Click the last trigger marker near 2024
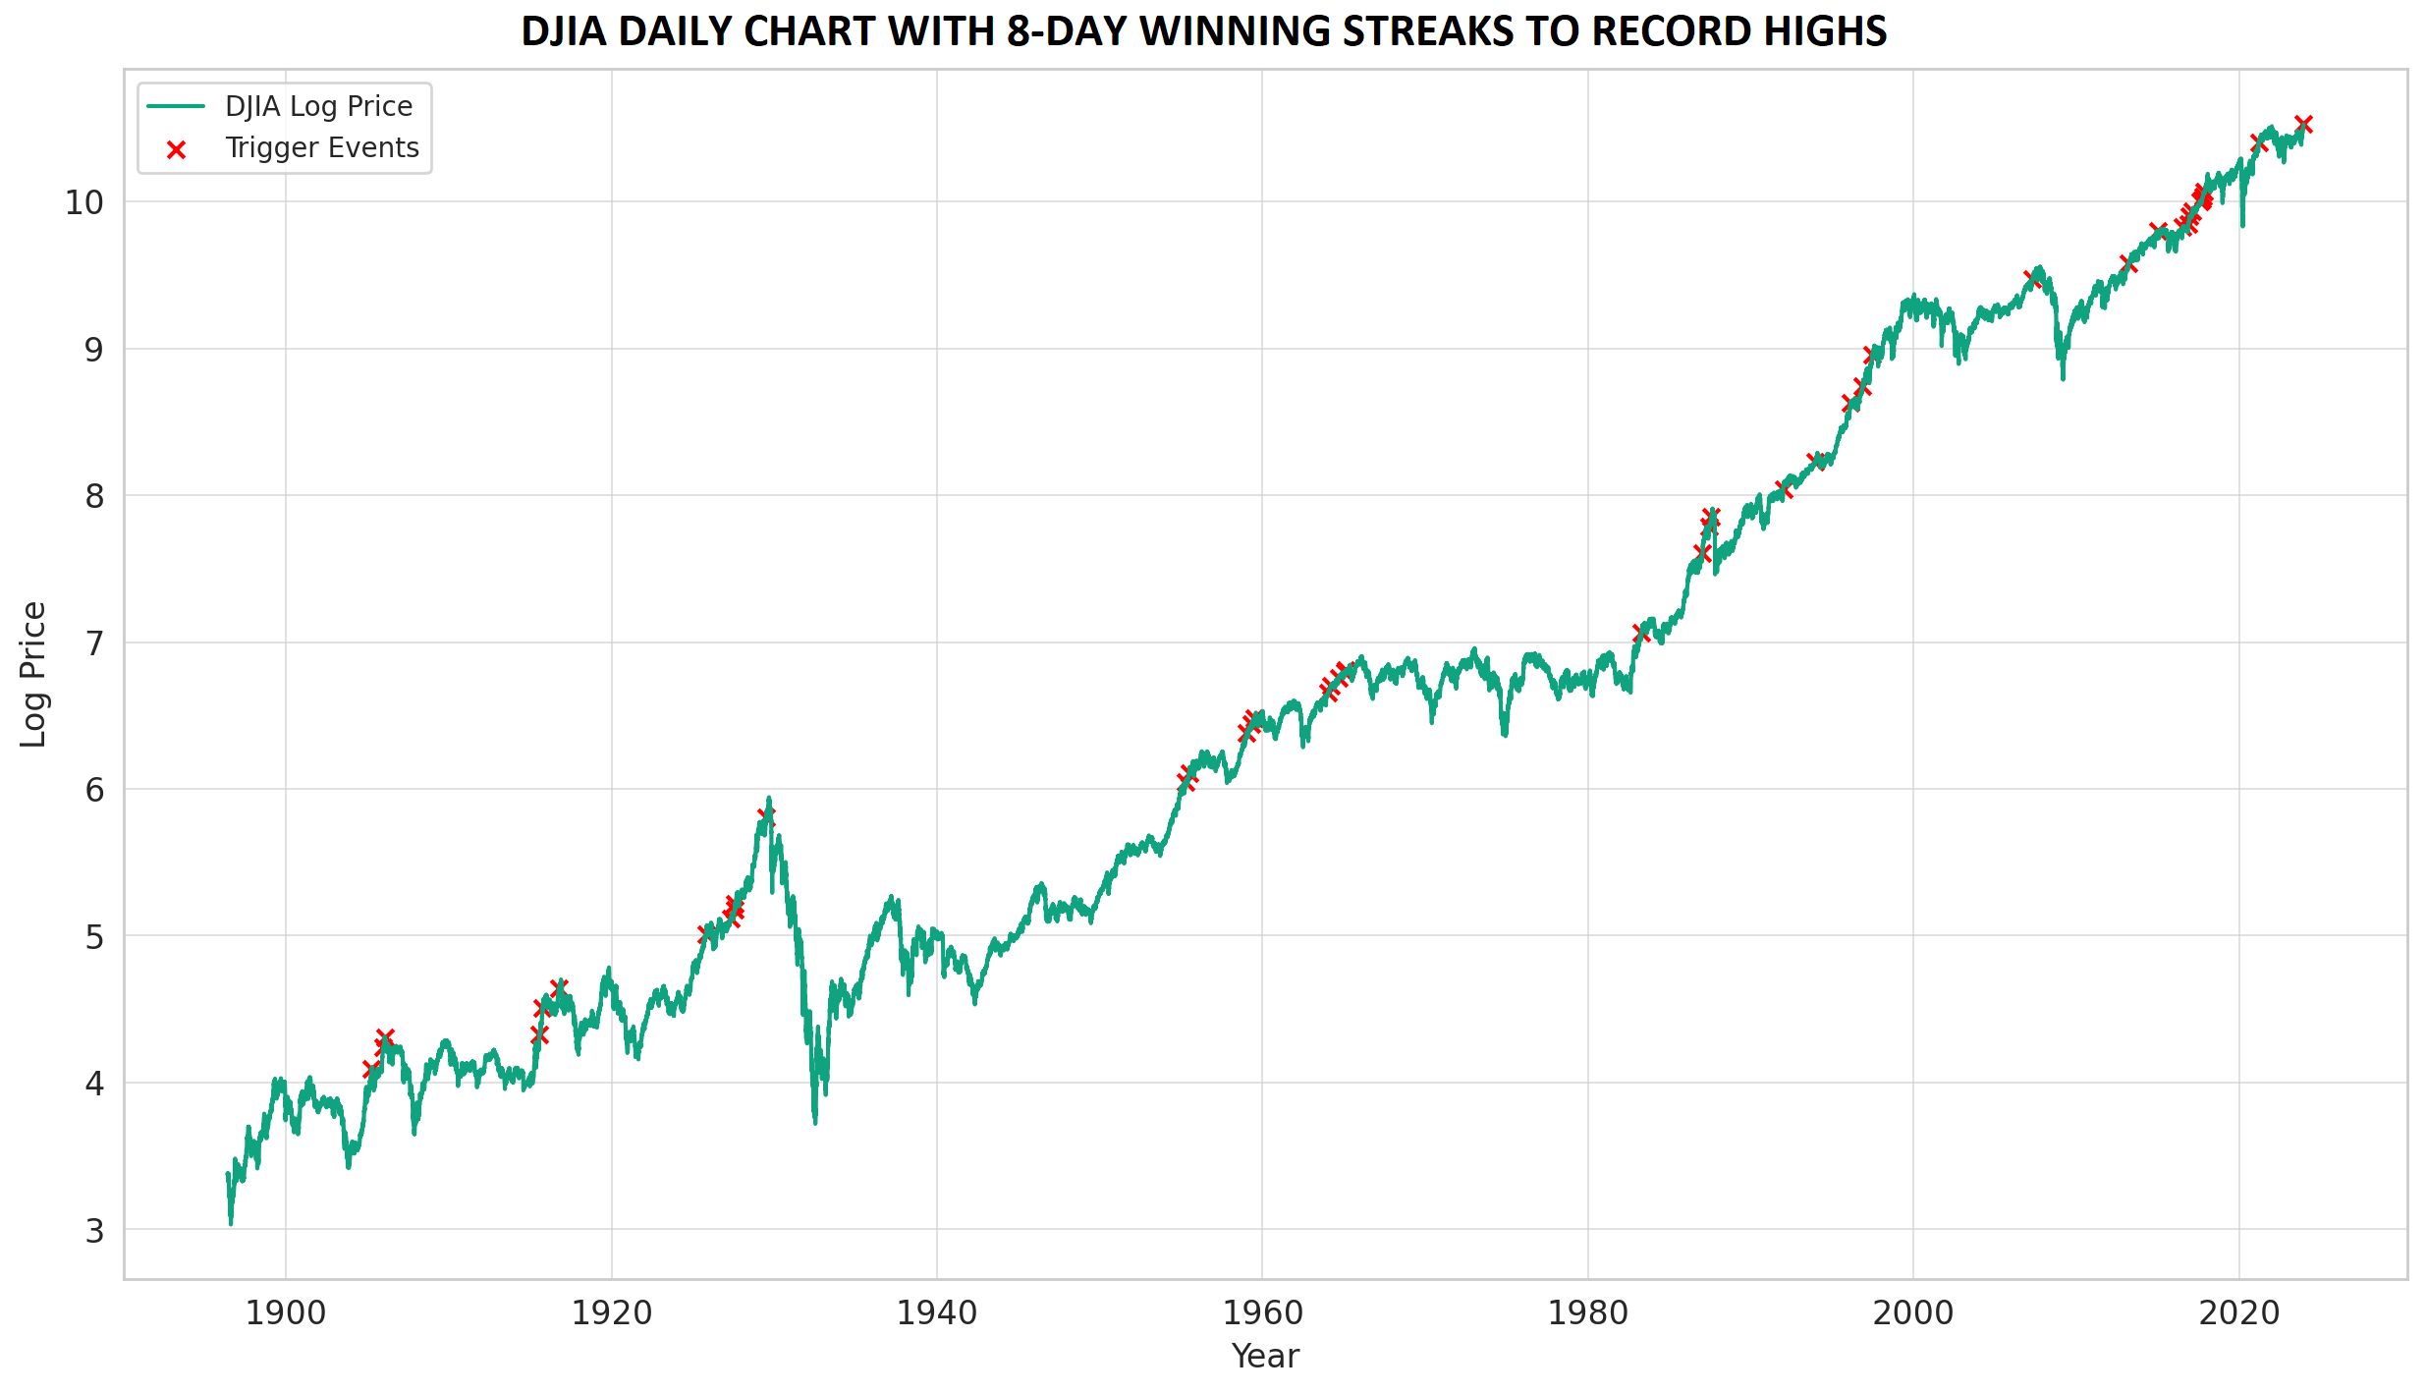2427x1394 pixels. tap(2304, 124)
